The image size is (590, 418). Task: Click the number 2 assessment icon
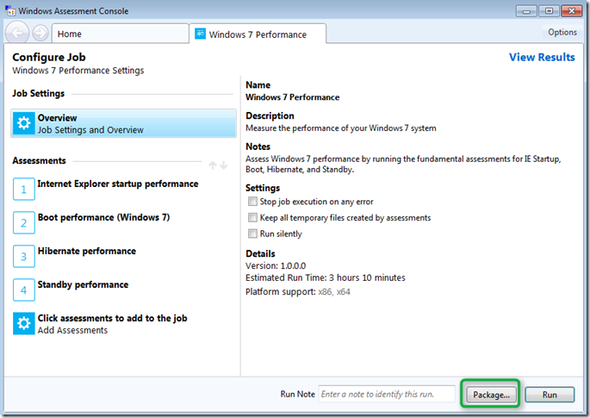click(24, 222)
